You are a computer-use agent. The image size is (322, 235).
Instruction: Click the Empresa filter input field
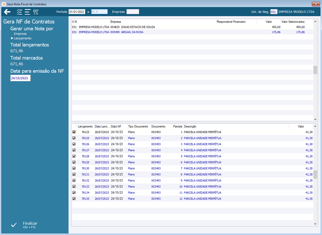click(x=133, y=12)
